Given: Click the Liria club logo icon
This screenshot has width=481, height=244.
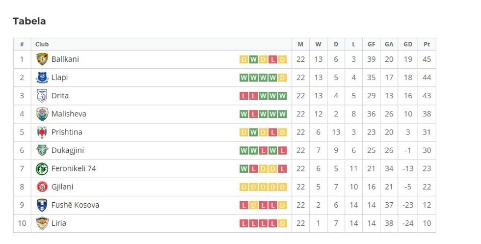Looking at the screenshot, I should click(42, 223).
